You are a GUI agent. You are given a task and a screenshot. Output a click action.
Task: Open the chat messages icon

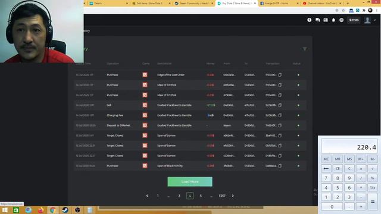317,20
